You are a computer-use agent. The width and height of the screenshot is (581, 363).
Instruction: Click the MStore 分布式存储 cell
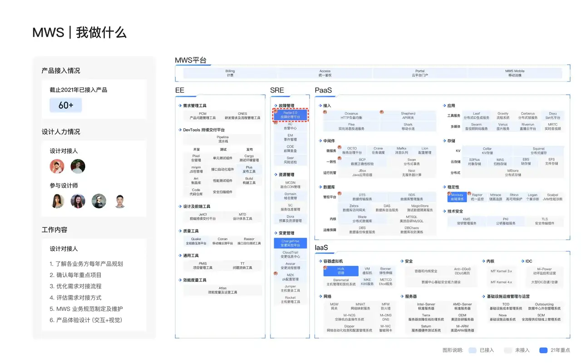point(513,173)
